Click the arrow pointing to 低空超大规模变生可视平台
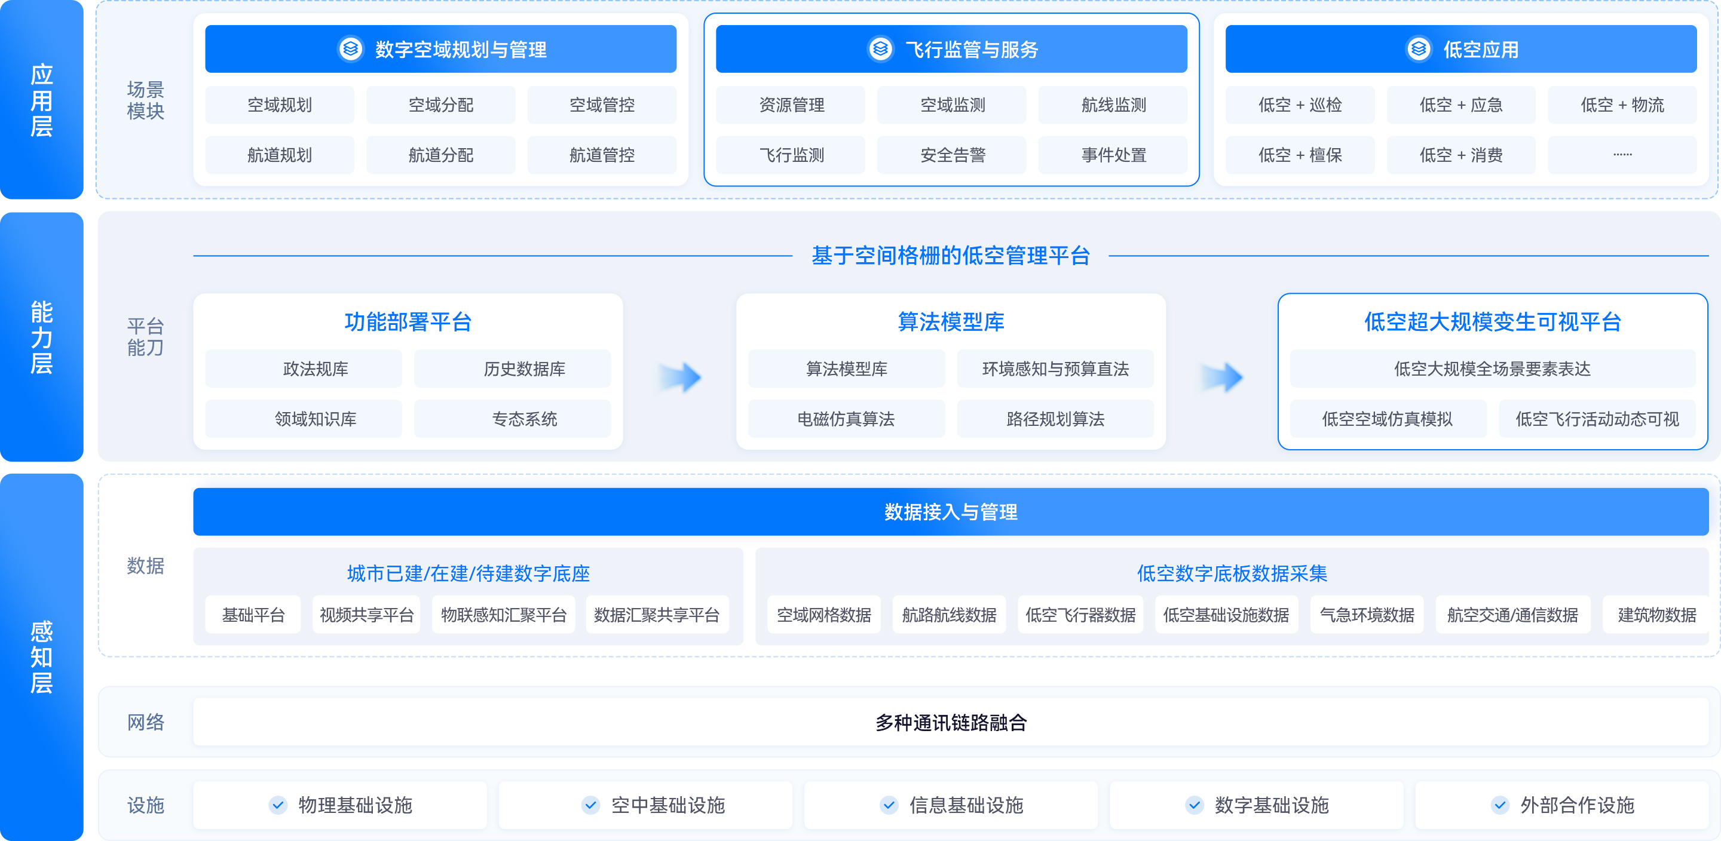The width and height of the screenshot is (1721, 841). (x=1221, y=376)
